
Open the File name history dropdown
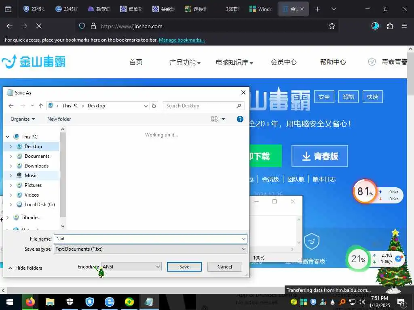pos(243,239)
